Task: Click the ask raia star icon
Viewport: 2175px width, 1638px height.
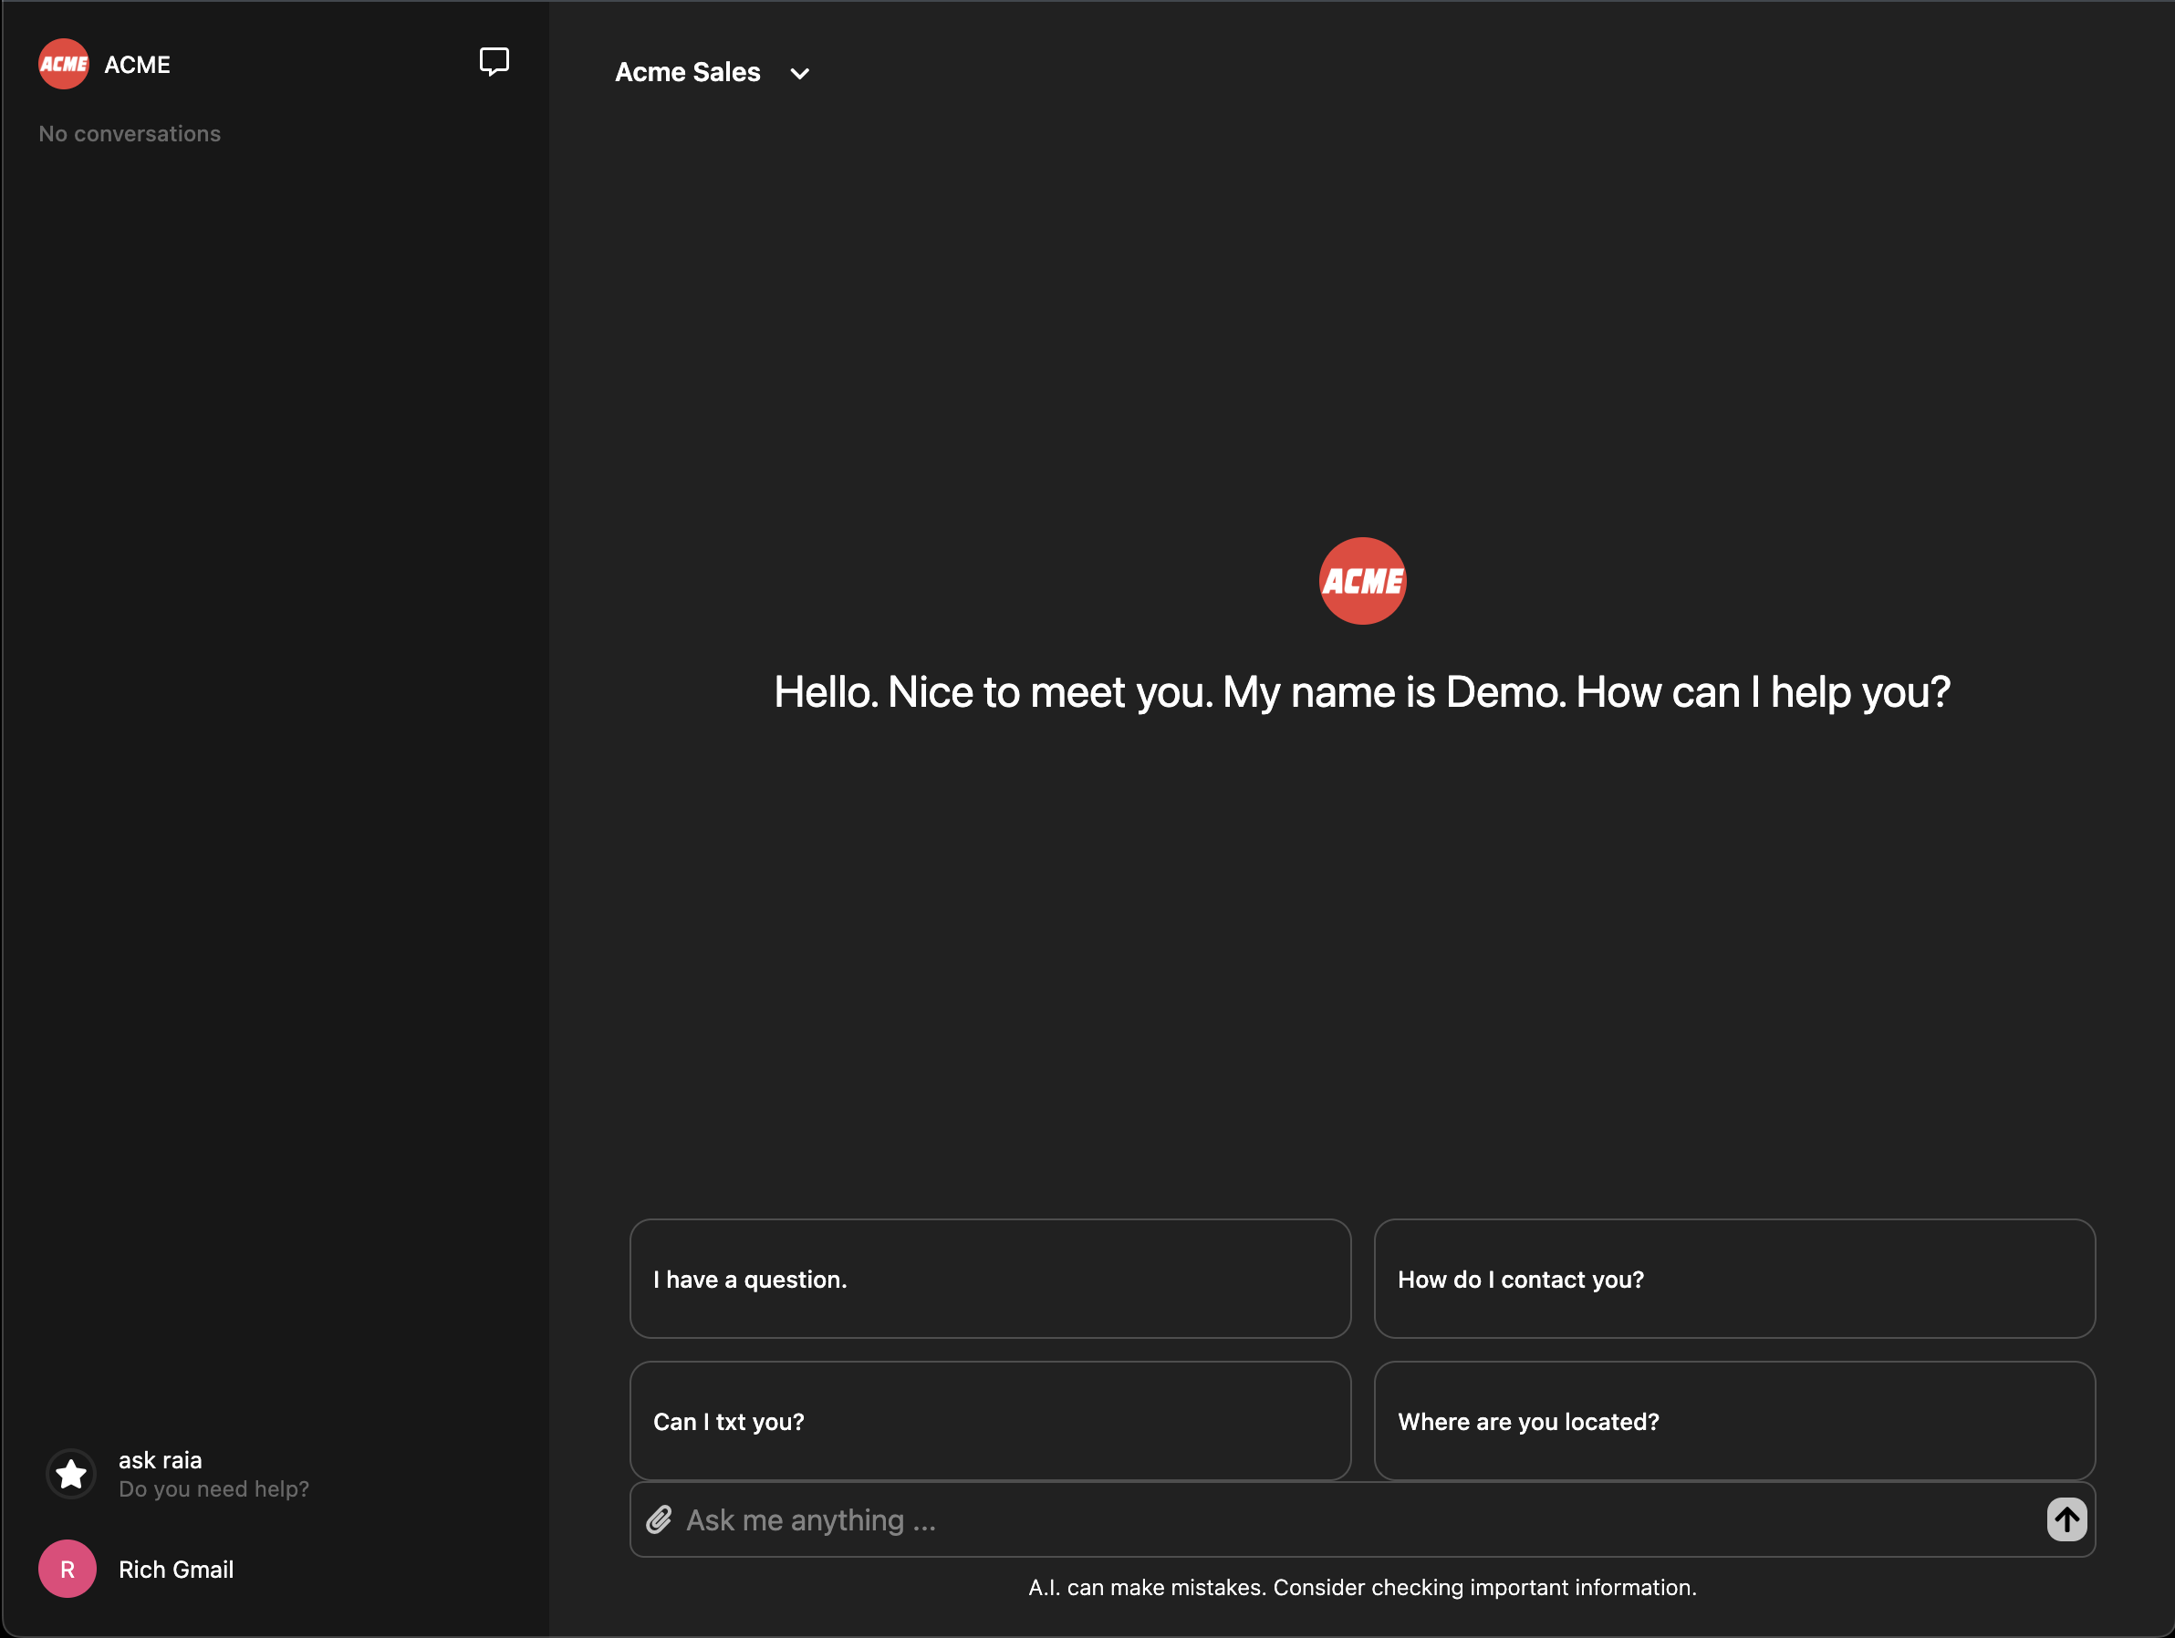Action: pyautogui.click(x=71, y=1474)
